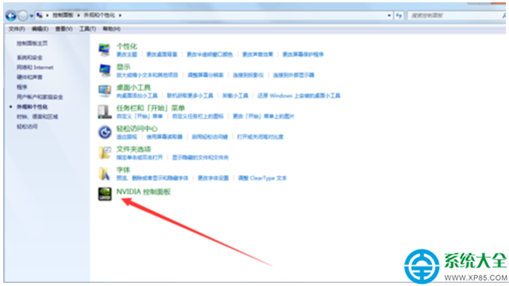This screenshot has width=509, height=286.
Task: Open 控制面板主页 in the sidebar
Action: coord(32,43)
